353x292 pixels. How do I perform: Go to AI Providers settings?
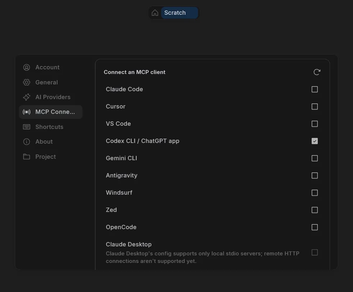pyautogui.click(x=51, y=97)
